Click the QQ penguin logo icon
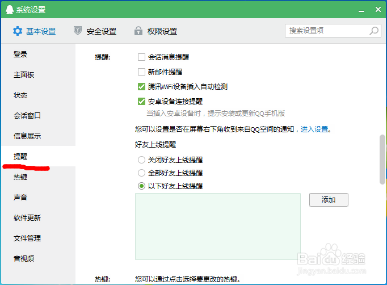Image resolution: width=387 pixels, height=285 pixels. (x=10, y=10)
